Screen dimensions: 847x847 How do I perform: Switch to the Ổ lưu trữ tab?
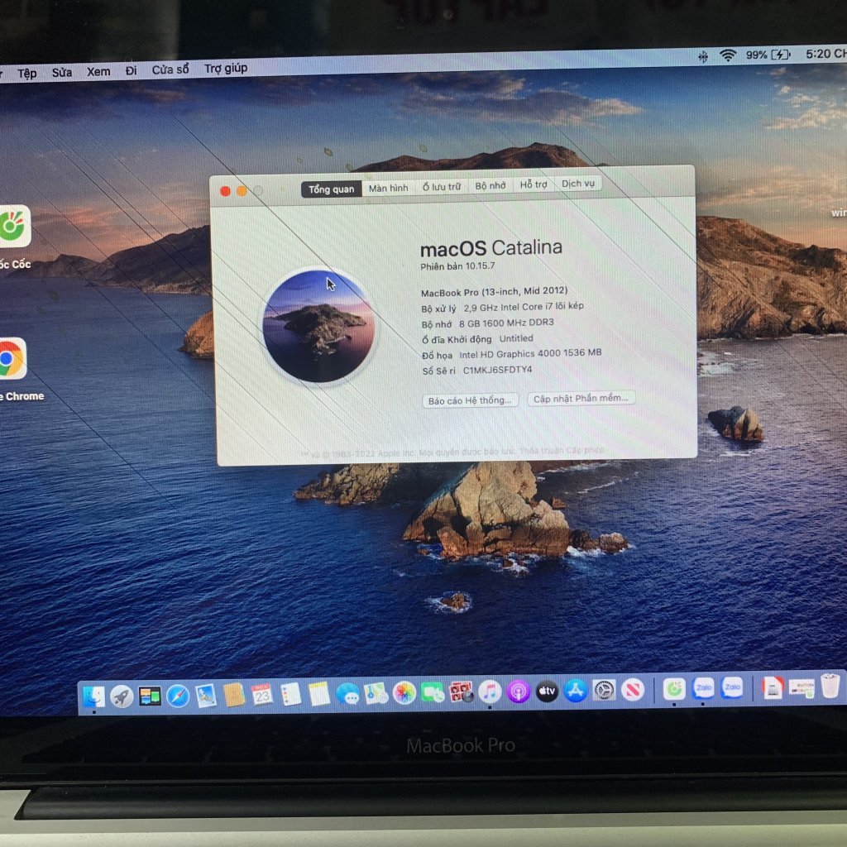[x=442, y=186]
